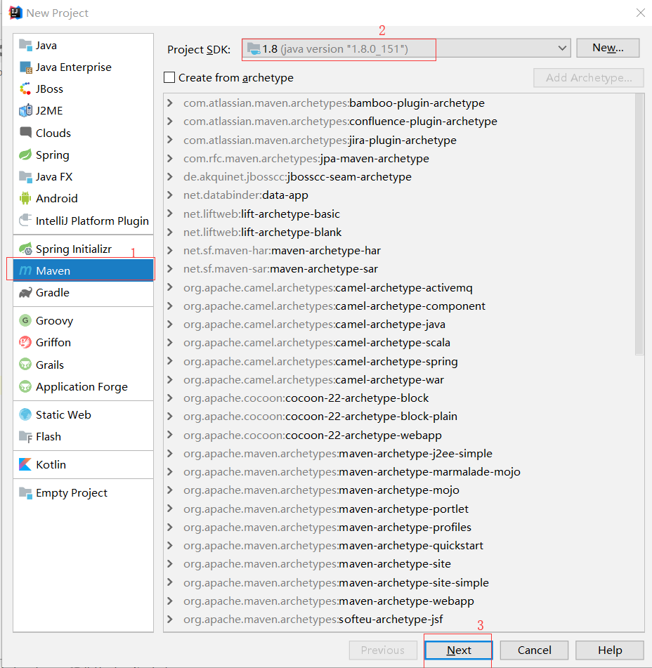652x668 pixels.
Task: Expand the maven-archetype-quickstart entry
Action: [x=169, y=546]
